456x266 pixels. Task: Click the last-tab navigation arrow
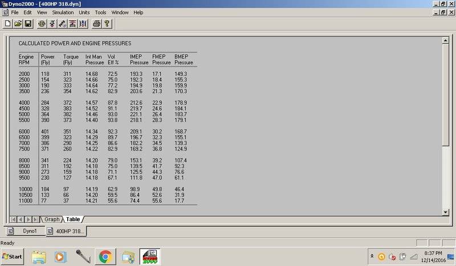35,219
